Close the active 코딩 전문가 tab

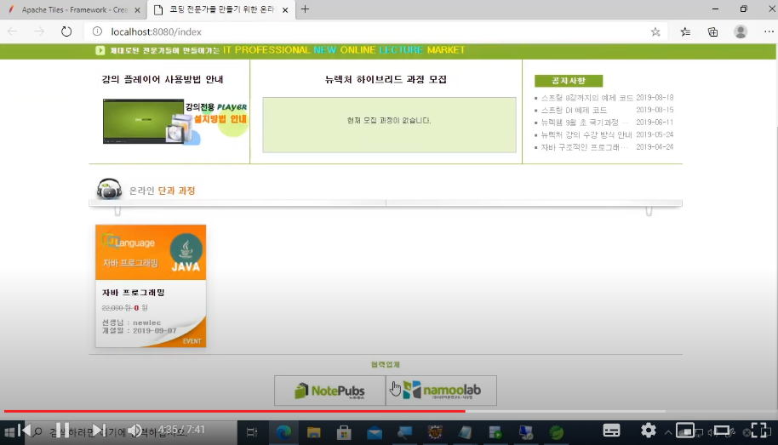coord(285,10)
